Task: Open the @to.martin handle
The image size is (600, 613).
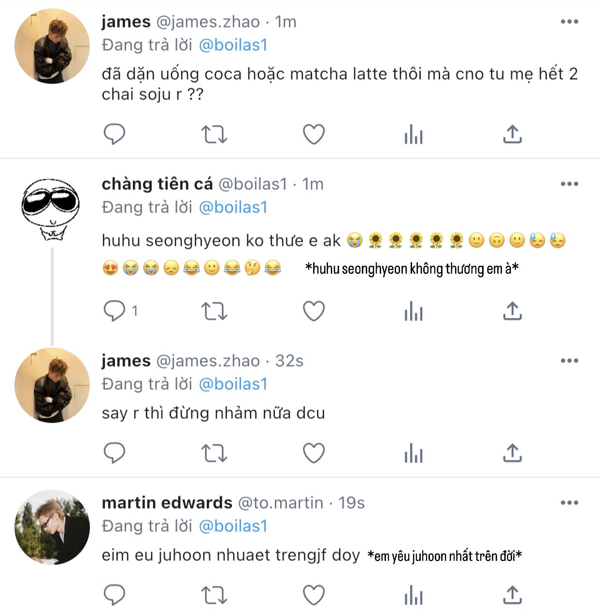Action: [281, 503]
